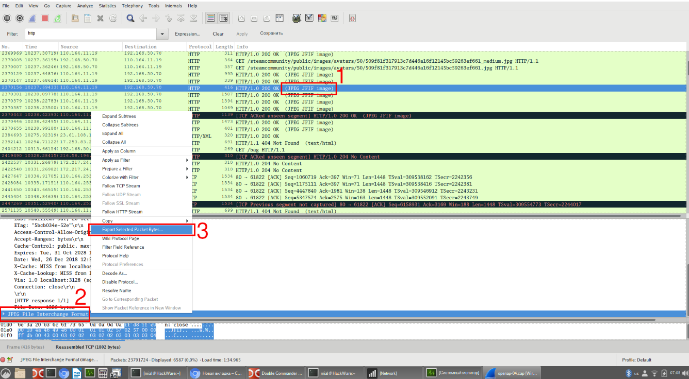Open capture filters toolbar icon
The width and height of the screenshot is (689, 379).
click(297, 18)
